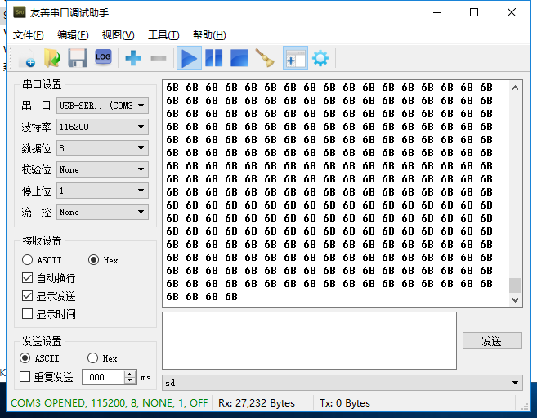Click the add window panel icon
This screenshot has width=537, height=418.
coord(295,58)
